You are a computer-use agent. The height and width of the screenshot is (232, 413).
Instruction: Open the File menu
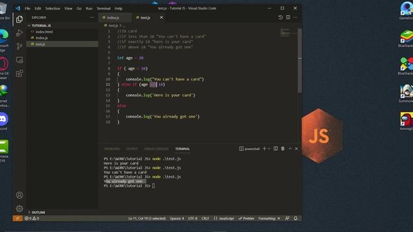click(27, 8)
